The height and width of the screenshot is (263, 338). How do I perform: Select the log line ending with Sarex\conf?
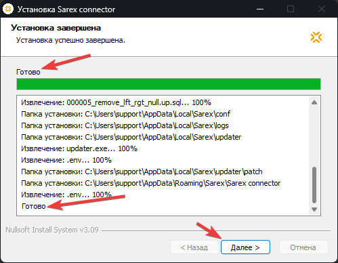point(125,114)
